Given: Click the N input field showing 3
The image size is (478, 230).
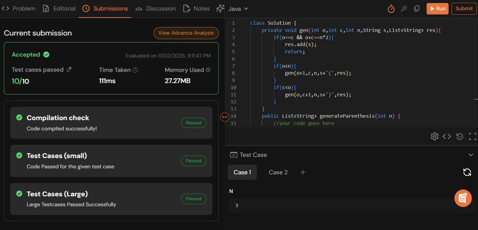Looking at the screenshot, I should (x=351, y=205).
